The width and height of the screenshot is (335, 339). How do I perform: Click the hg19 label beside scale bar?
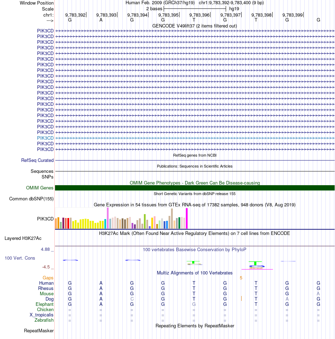[234, 9]
